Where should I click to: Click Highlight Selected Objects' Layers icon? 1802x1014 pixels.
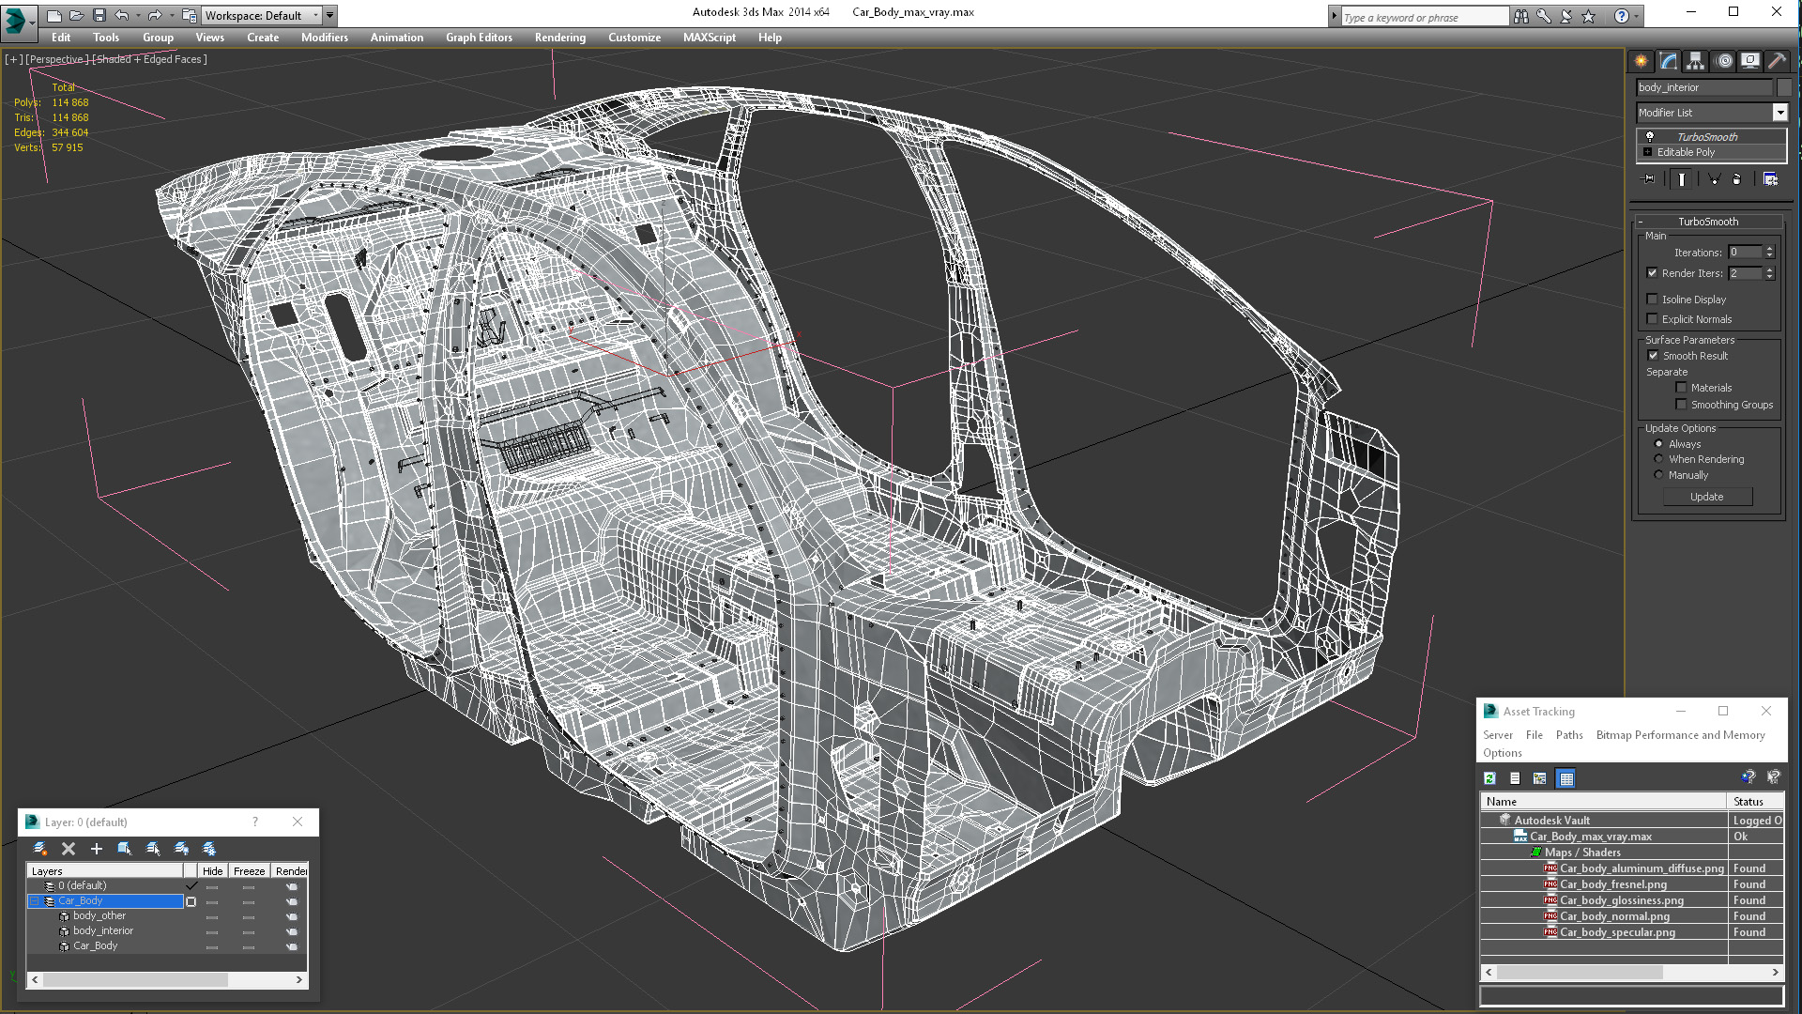[153, 849]
